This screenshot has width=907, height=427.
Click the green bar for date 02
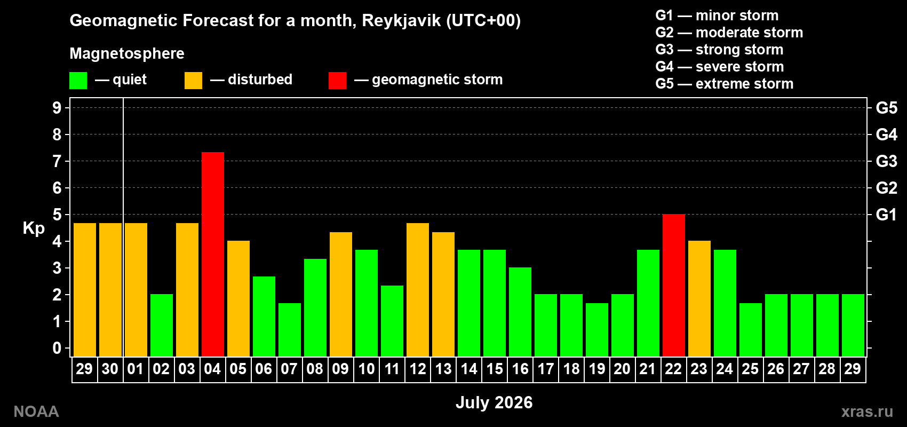click(162, 326)
